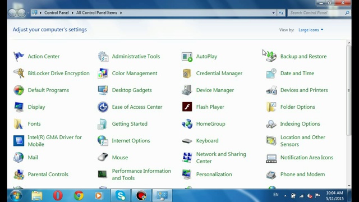359x202 pixels.
Task: Open the Phone and Modem icon
Action: tap(271, 175)
